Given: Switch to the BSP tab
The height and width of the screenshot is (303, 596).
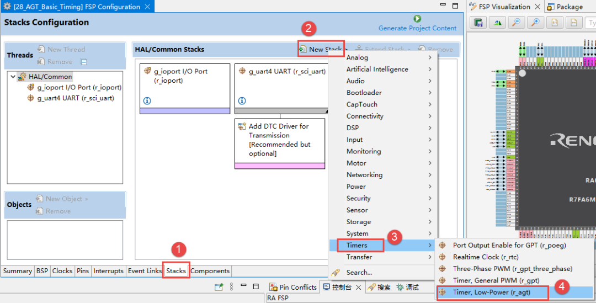Looking at the screenshot, I should tap(42, 271).
